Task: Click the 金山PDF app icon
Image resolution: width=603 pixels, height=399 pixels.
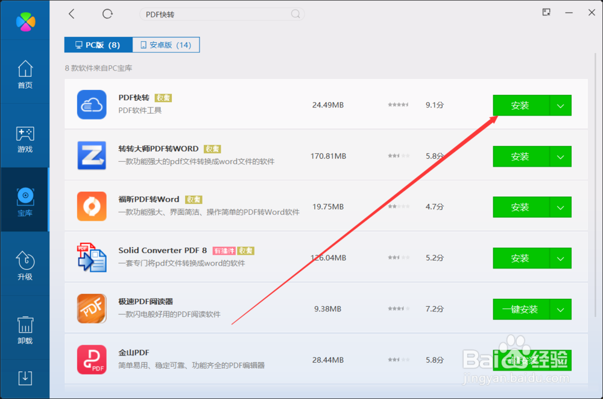Action: click(x=92, y=359)
